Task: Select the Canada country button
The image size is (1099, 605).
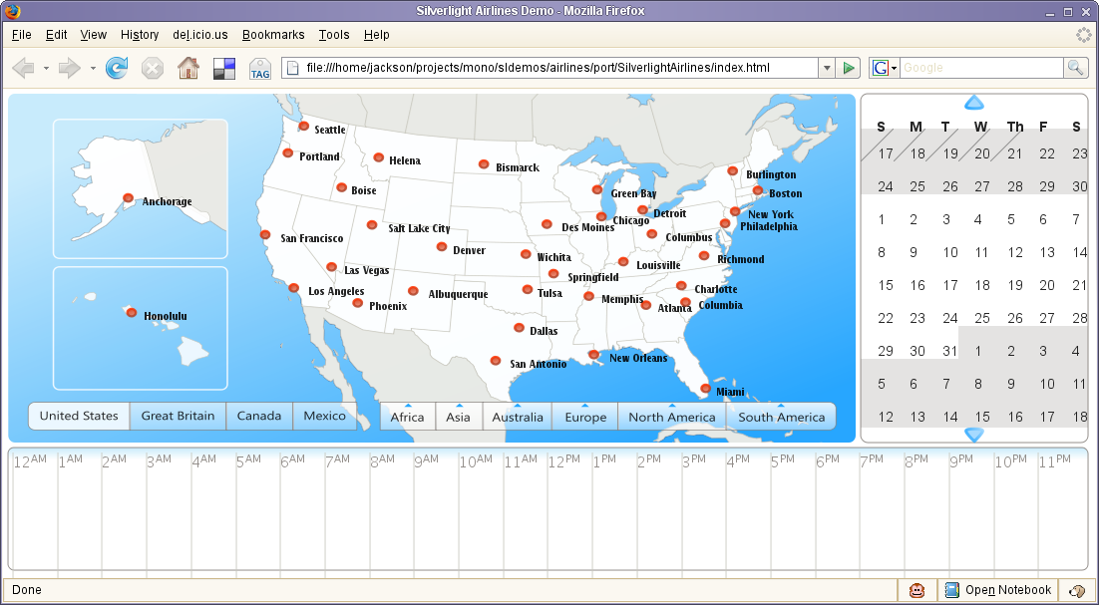Action: pyautogui.click(x=259, y=416)
